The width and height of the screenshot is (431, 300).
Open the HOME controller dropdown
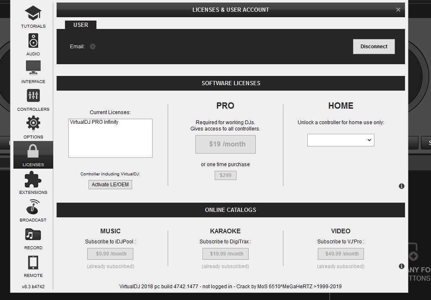(x=340, y=140)
